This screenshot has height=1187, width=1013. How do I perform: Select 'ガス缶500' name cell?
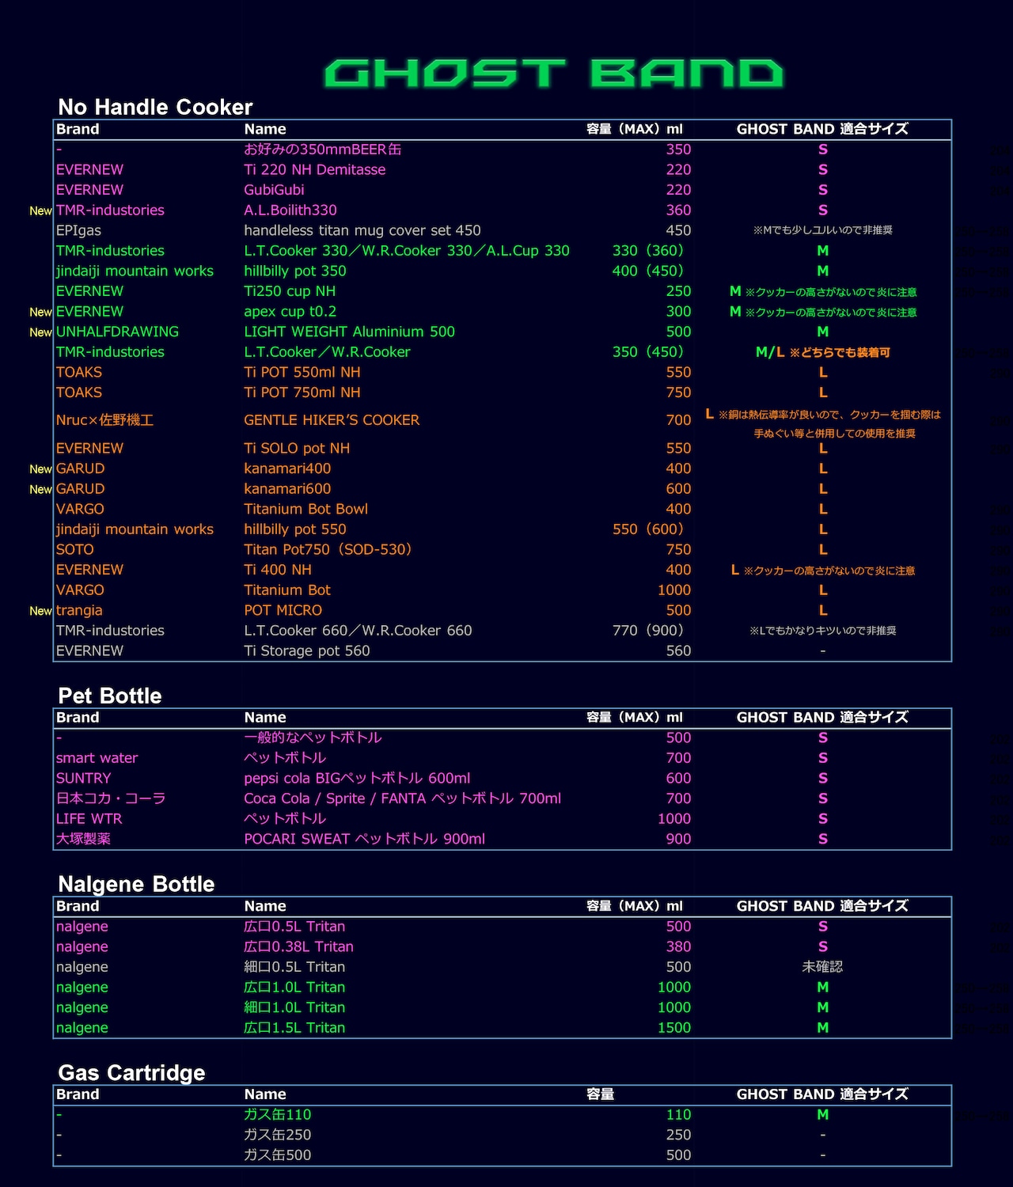[277, 1155]
